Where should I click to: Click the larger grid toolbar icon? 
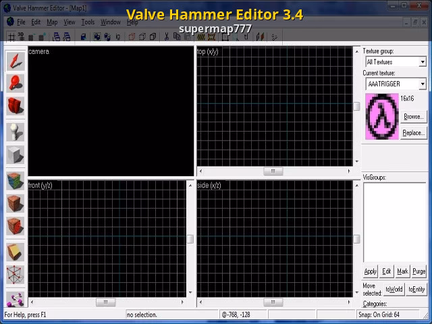(41, 36)
